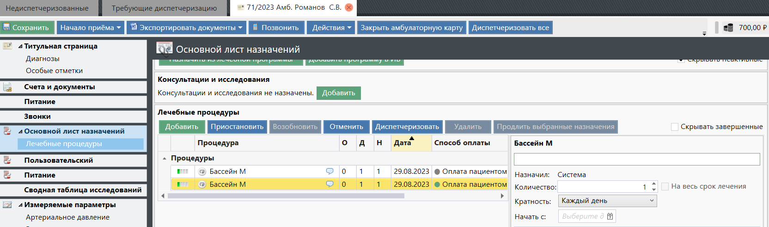The width and height of the screenshot is (769, 227).
Task: Click the Счета и документы icon in the sidebar
Action: 7,87
